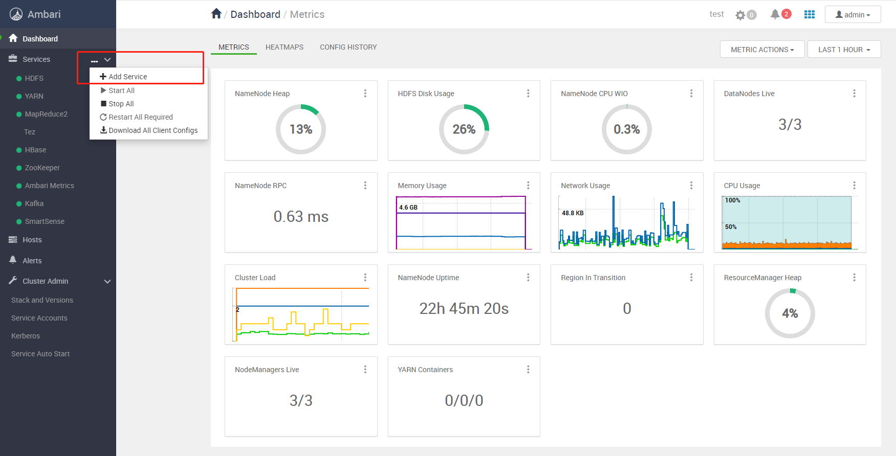
Task: Click the Network Usage graph
Action: (627, 222)
